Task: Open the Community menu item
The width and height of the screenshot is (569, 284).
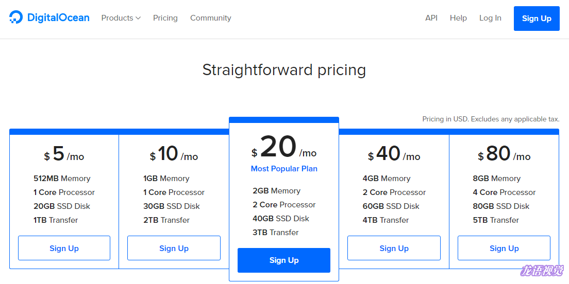Action: tap(210, 18)
